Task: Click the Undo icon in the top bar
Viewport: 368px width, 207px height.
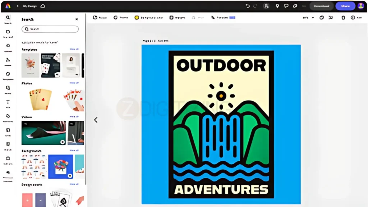Action: tap(248, 6)
